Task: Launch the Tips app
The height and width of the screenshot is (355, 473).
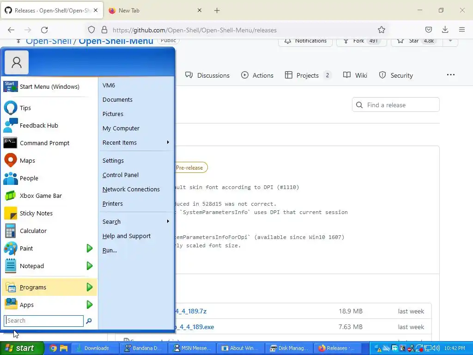Action: click(49, 108)
